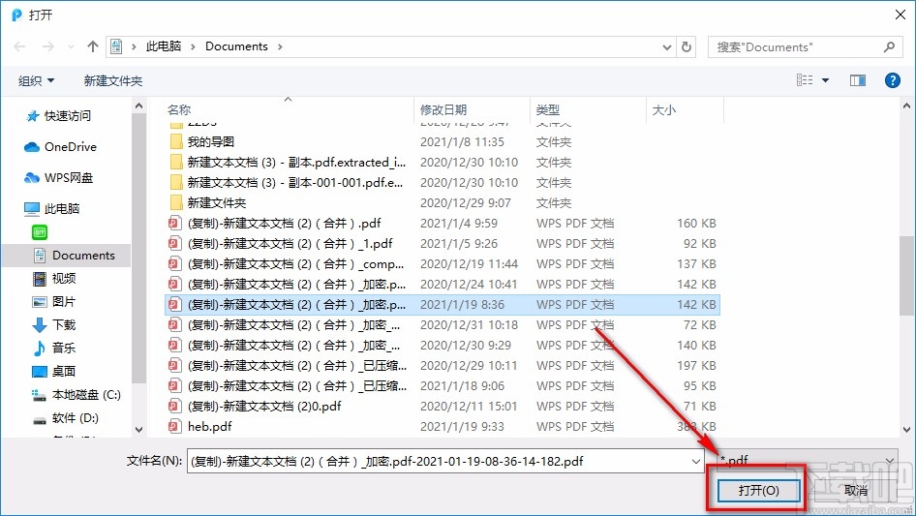
Task: Select the heb.pdf file
Action: (x=443, y=427)
